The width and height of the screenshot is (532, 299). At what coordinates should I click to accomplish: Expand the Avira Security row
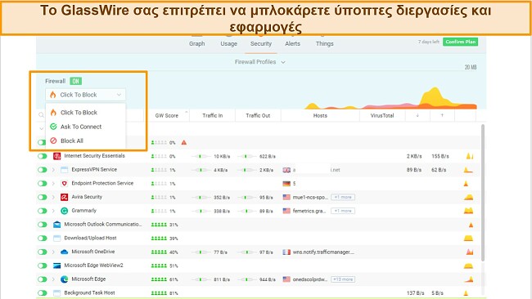tap(53, 197)
